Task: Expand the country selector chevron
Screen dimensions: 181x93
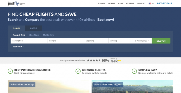Action: coord(153,4)
